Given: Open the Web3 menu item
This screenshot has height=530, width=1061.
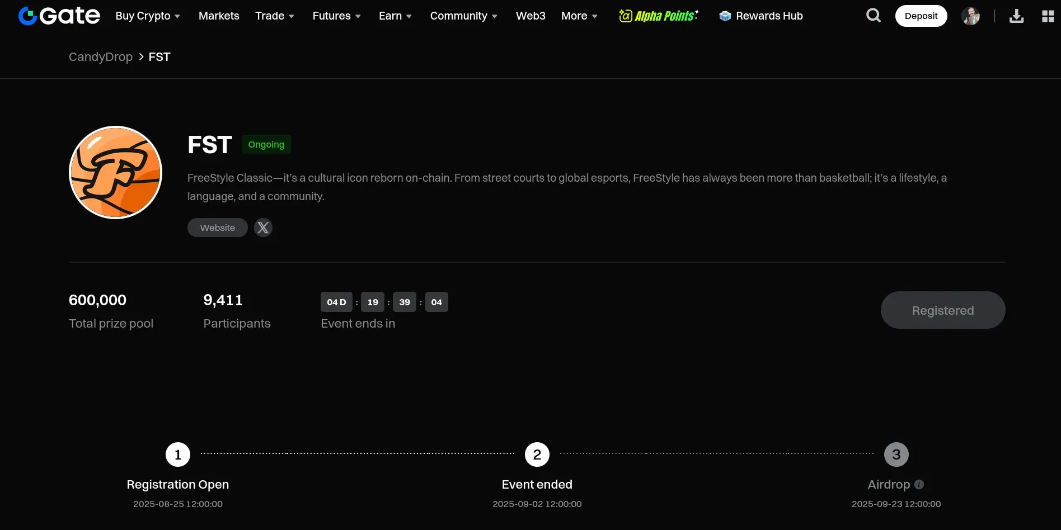Looking at the screenshot, I should [530, 16].
